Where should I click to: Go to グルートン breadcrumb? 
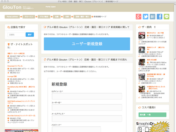tap(29, 16)
